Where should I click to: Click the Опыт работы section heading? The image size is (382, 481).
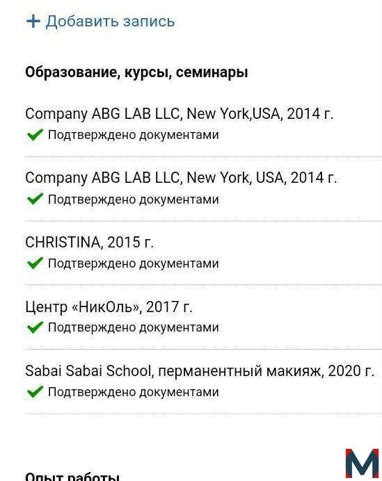click(x=72, y=476)
